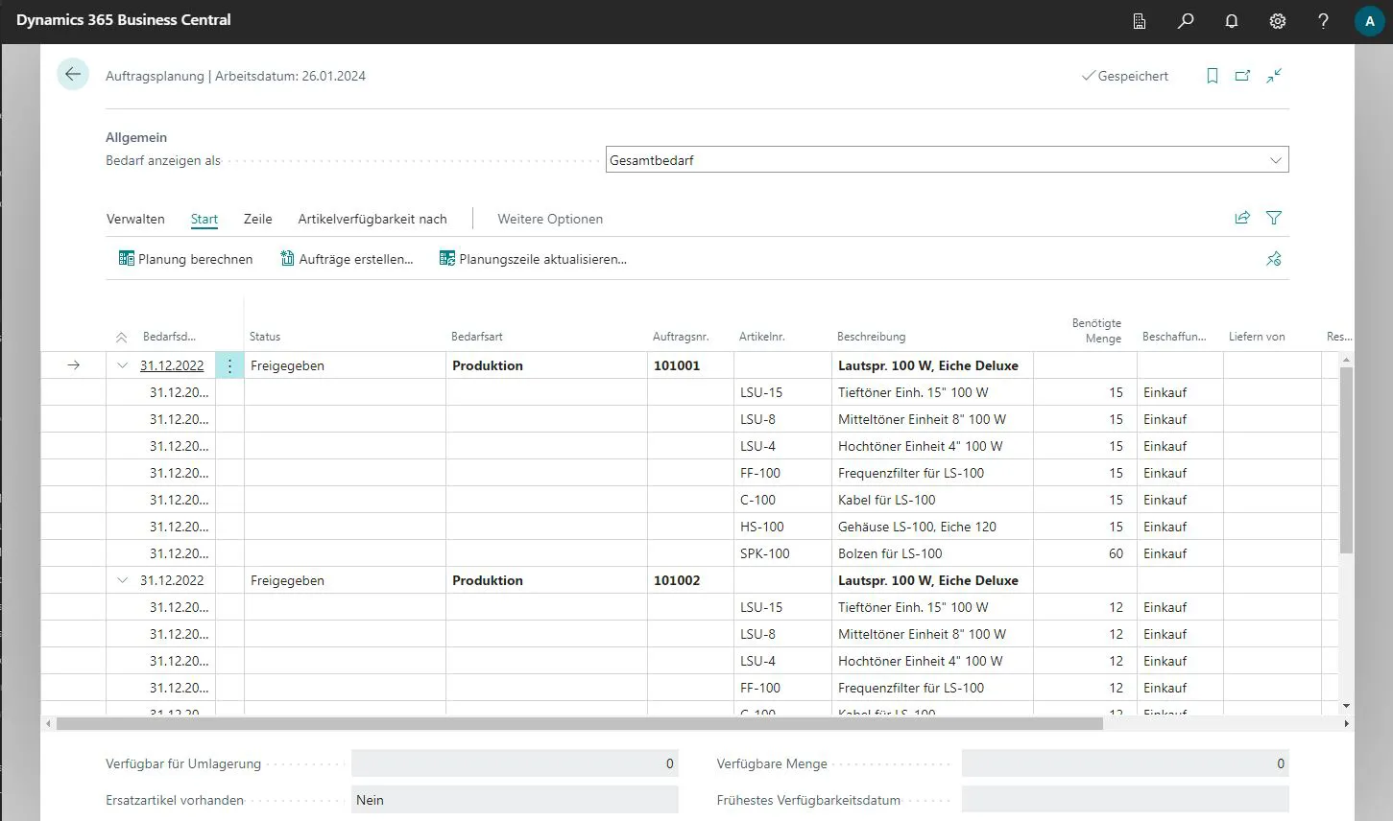1393x821 pixels.
Task: Go back with the arrow button
Action: coord(73,75)
